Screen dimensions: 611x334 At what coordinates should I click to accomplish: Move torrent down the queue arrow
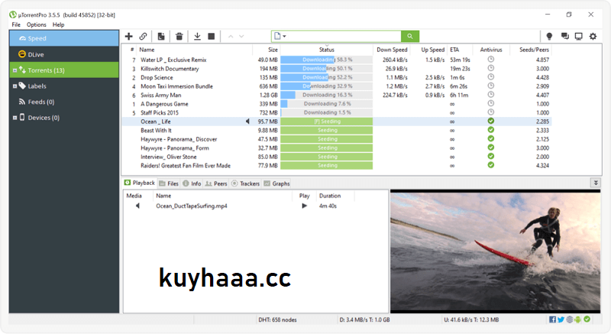tap(241, 36)
